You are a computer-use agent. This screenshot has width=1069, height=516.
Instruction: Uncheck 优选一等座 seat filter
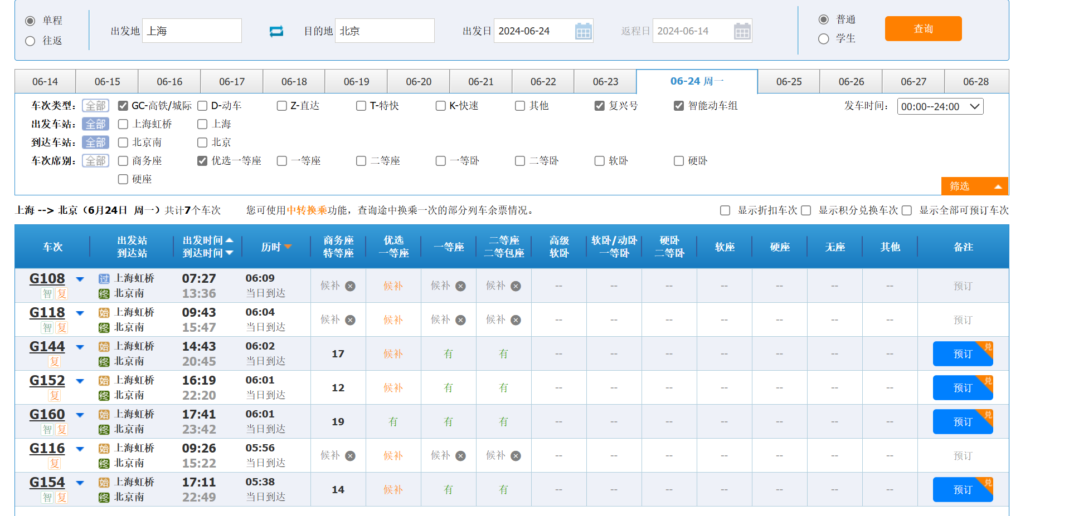pos(202,161)
